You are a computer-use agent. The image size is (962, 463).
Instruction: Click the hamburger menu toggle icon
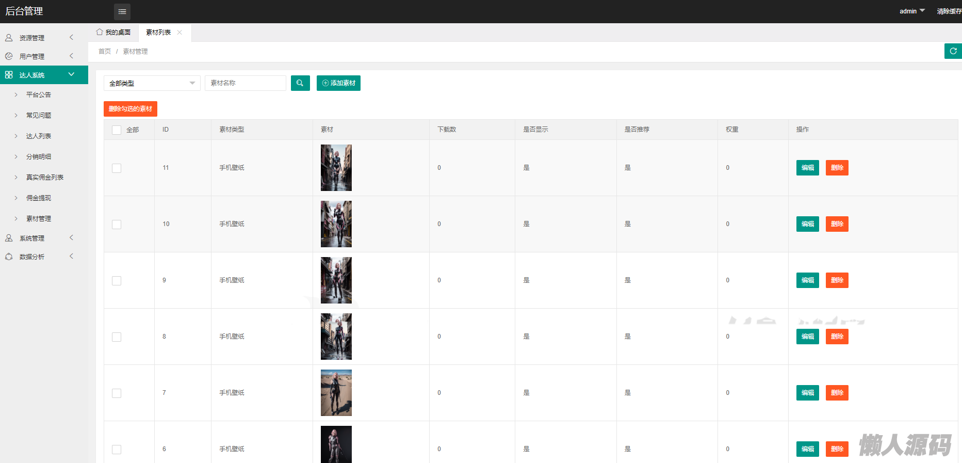click(122, 11)
